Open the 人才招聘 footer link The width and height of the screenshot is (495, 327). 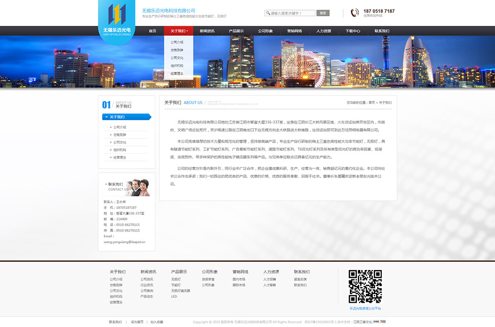click(x=270, y=280)
